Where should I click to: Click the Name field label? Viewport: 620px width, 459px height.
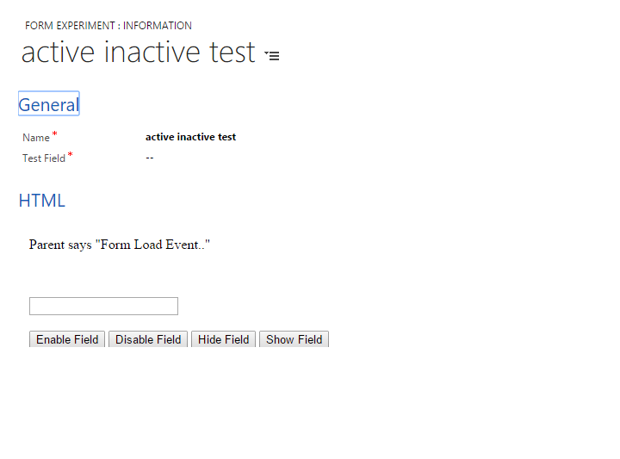[x=36, y=138]
